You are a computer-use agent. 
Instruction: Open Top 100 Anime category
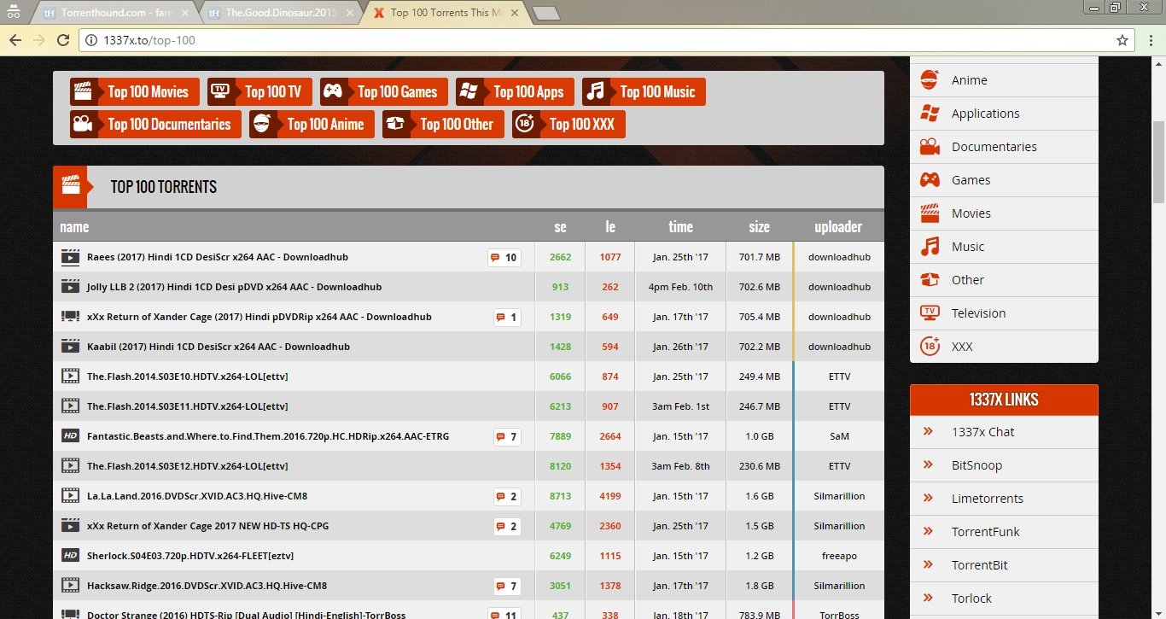[x=312, y=124]
